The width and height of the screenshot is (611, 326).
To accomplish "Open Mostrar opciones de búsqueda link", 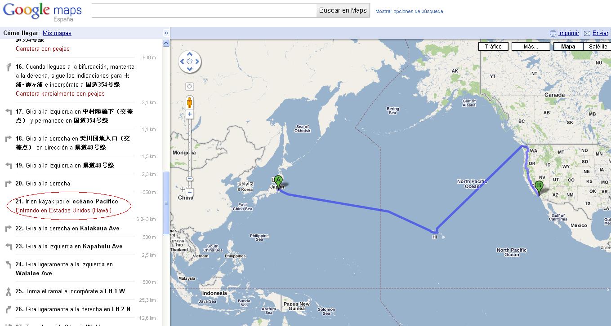I will [x=409, y=11].
